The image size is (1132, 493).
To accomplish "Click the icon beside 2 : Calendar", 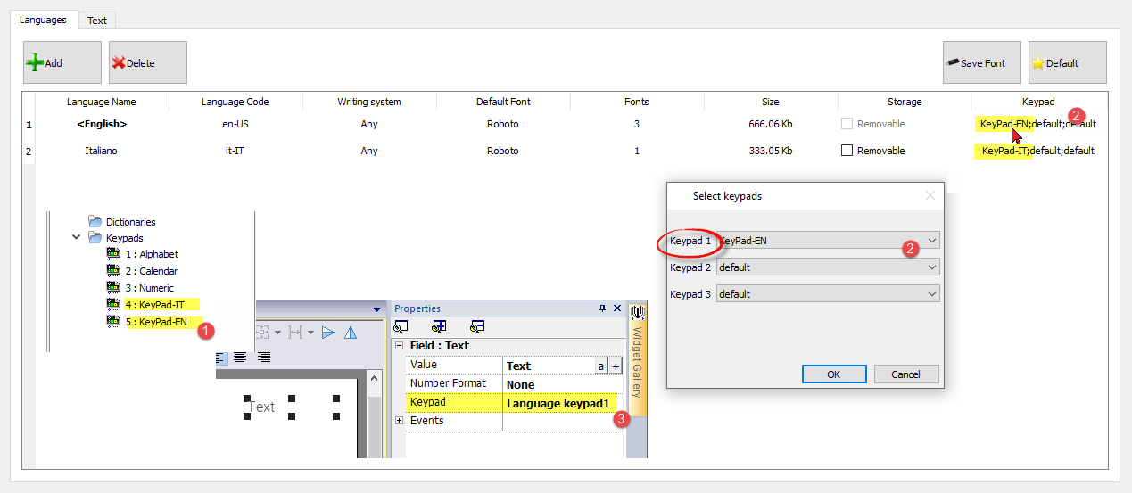I will pyautogui.click(x=113, y=271).
